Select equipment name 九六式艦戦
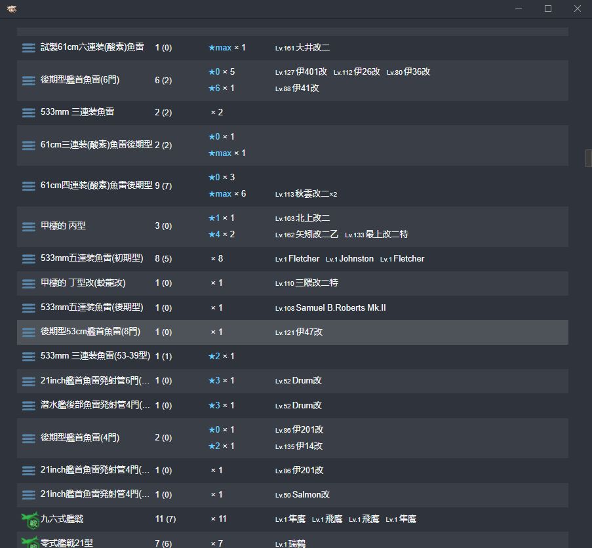592x548 pixels. (x=62, y=519)
